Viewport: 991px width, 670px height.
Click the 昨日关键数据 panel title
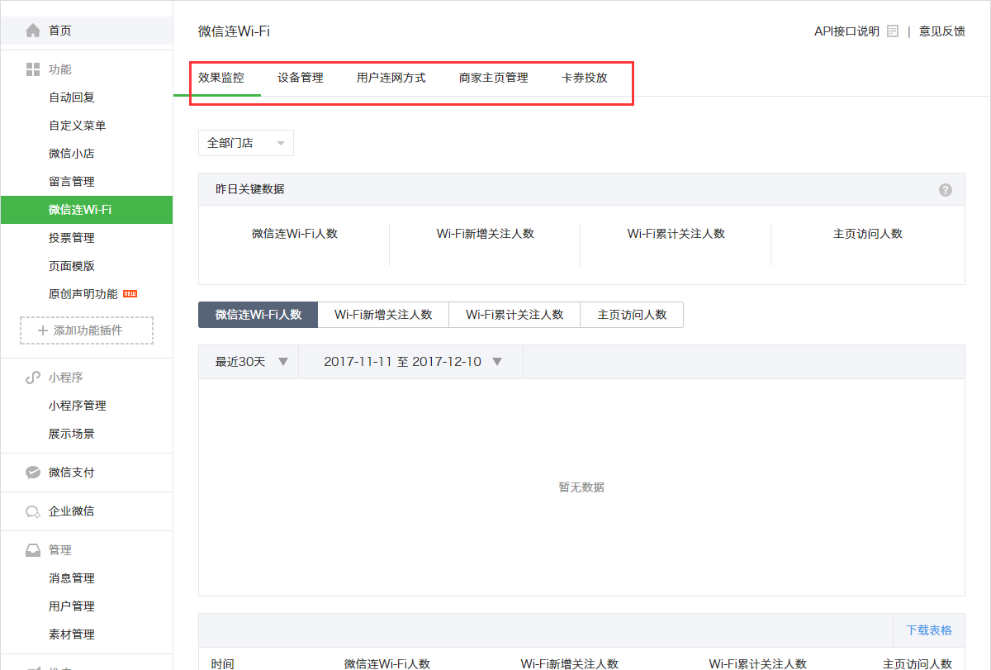click(x=250, y=189)
